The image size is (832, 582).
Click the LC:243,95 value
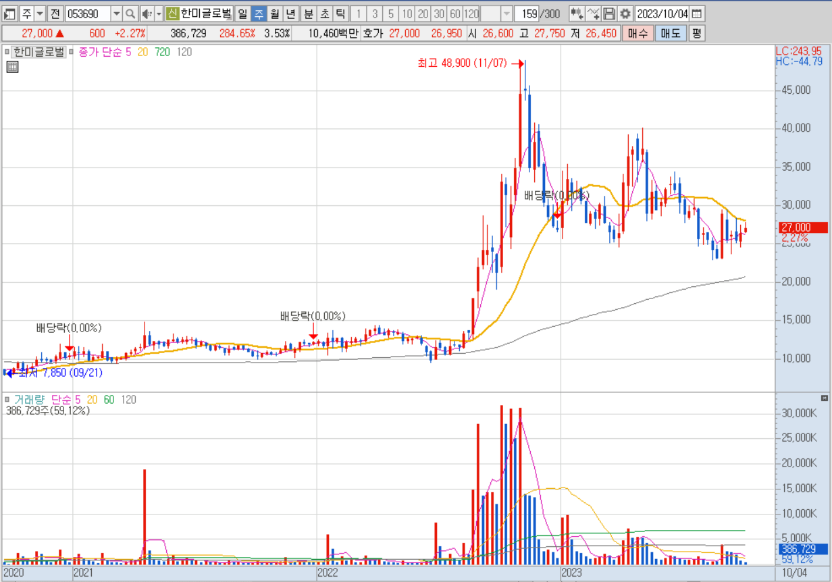800,51
